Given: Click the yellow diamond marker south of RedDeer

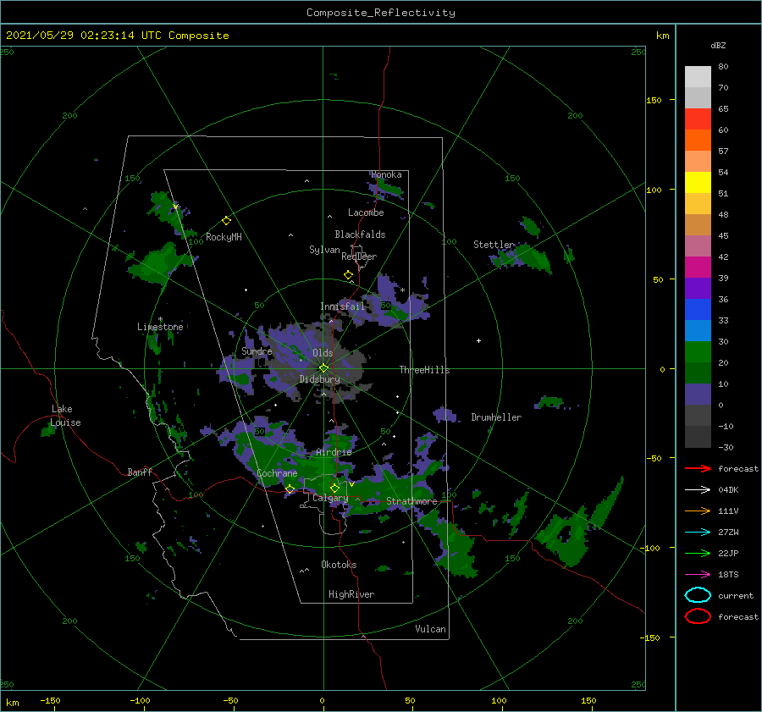Looking at the screenshot, I should [x=348, y=274].
